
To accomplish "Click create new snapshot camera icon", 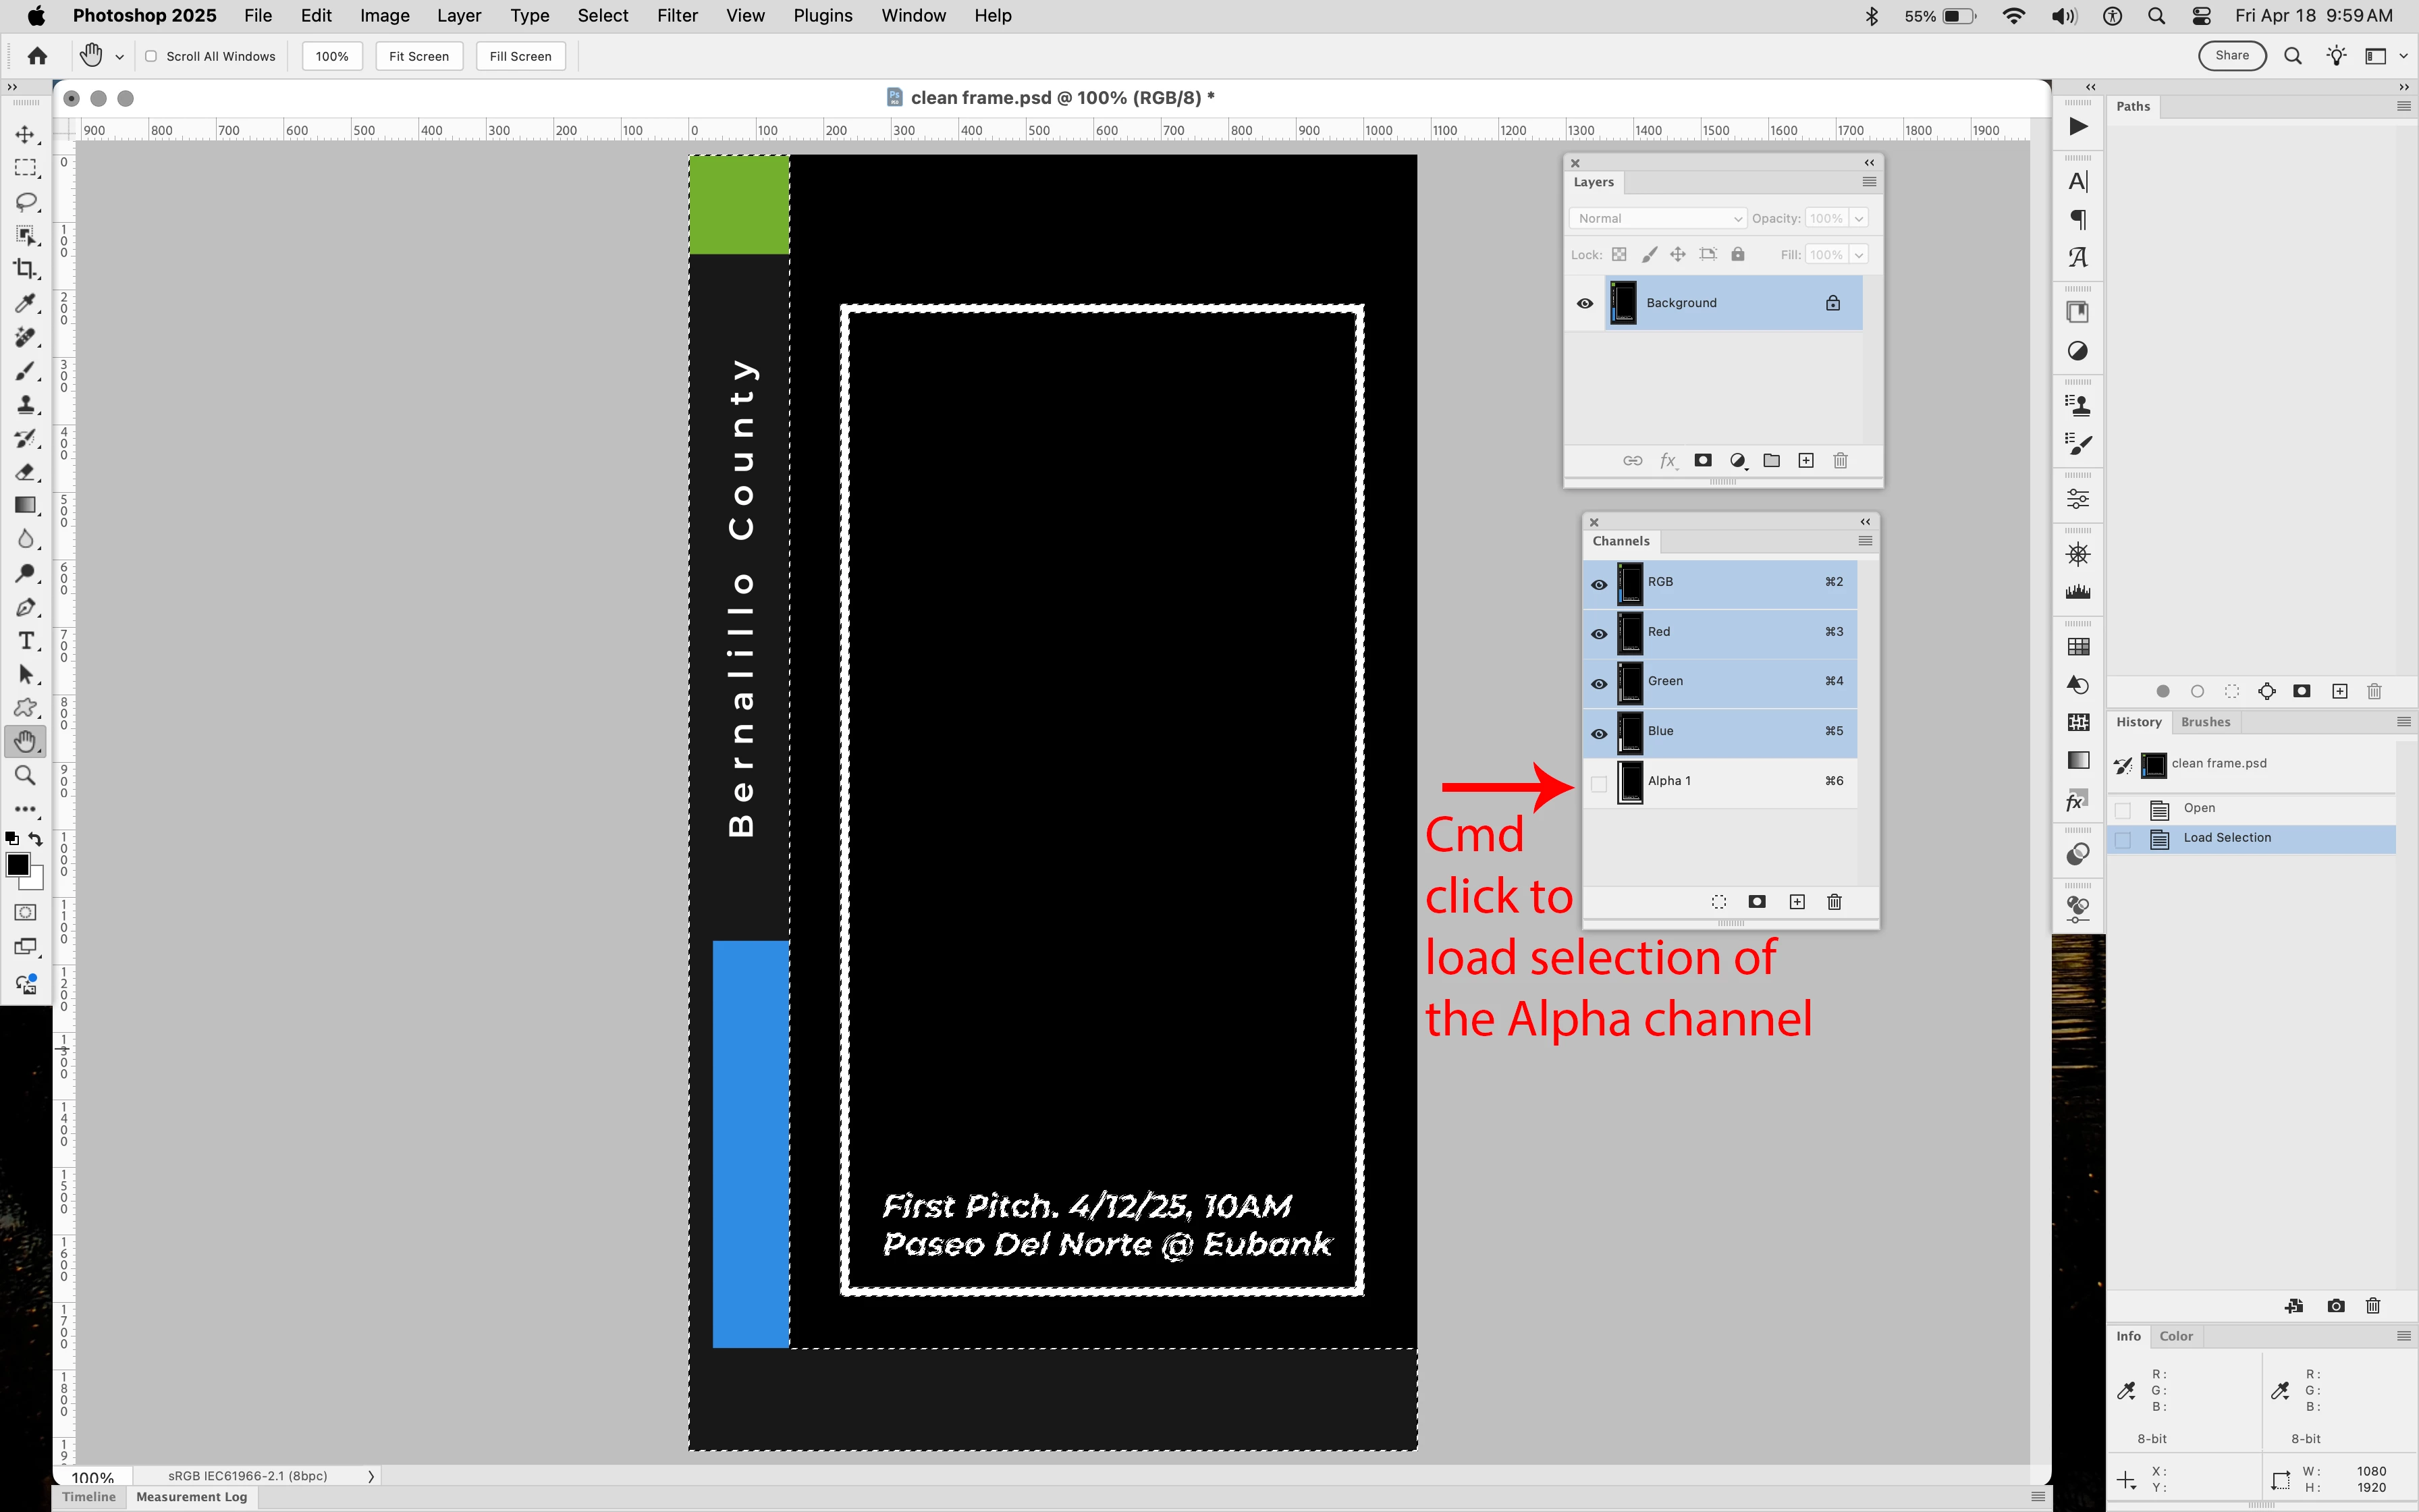I will tap(2336, 1306).
